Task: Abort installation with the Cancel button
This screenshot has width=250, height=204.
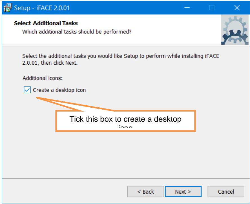Action: (226, 192)
